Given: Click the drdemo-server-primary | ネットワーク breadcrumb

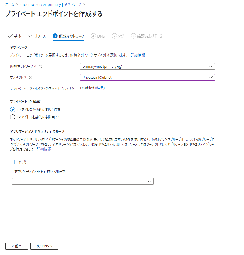Looking at the screenshot, I should (x=51, y=4).
